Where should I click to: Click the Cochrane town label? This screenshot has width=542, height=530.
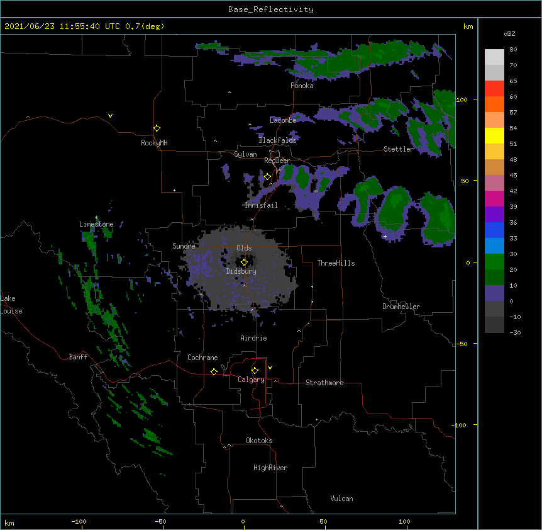coord(202,358)
